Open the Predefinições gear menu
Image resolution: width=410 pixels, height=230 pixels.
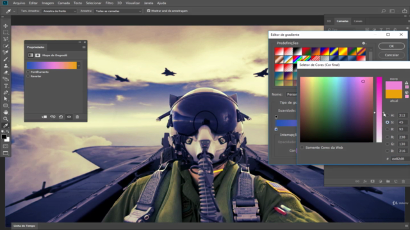point(364,43)
